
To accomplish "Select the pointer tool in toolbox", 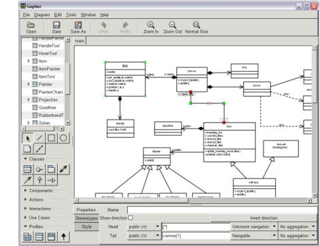I will coord(28,138).
